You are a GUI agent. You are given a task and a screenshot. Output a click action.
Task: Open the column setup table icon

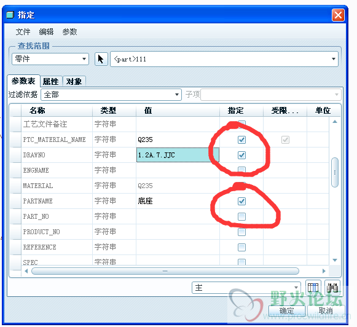[x=313, y=288]
